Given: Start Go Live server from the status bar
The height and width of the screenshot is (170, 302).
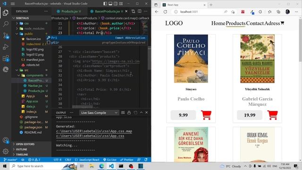Looking at the screenshot, I should point(109,160).
